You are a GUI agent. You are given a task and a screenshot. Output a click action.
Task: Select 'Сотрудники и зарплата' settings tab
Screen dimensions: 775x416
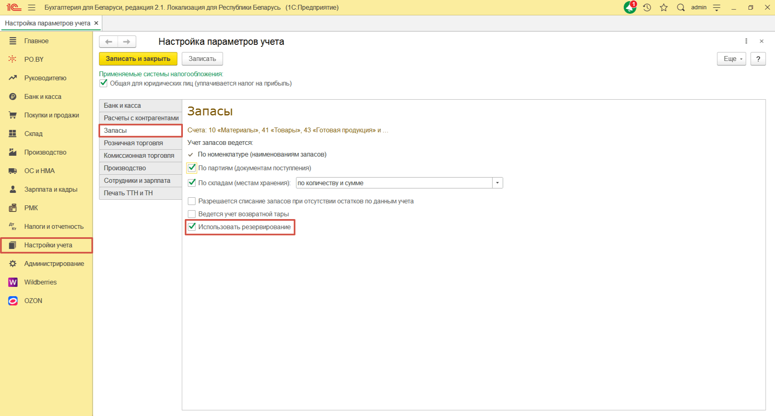pos(137,180)
